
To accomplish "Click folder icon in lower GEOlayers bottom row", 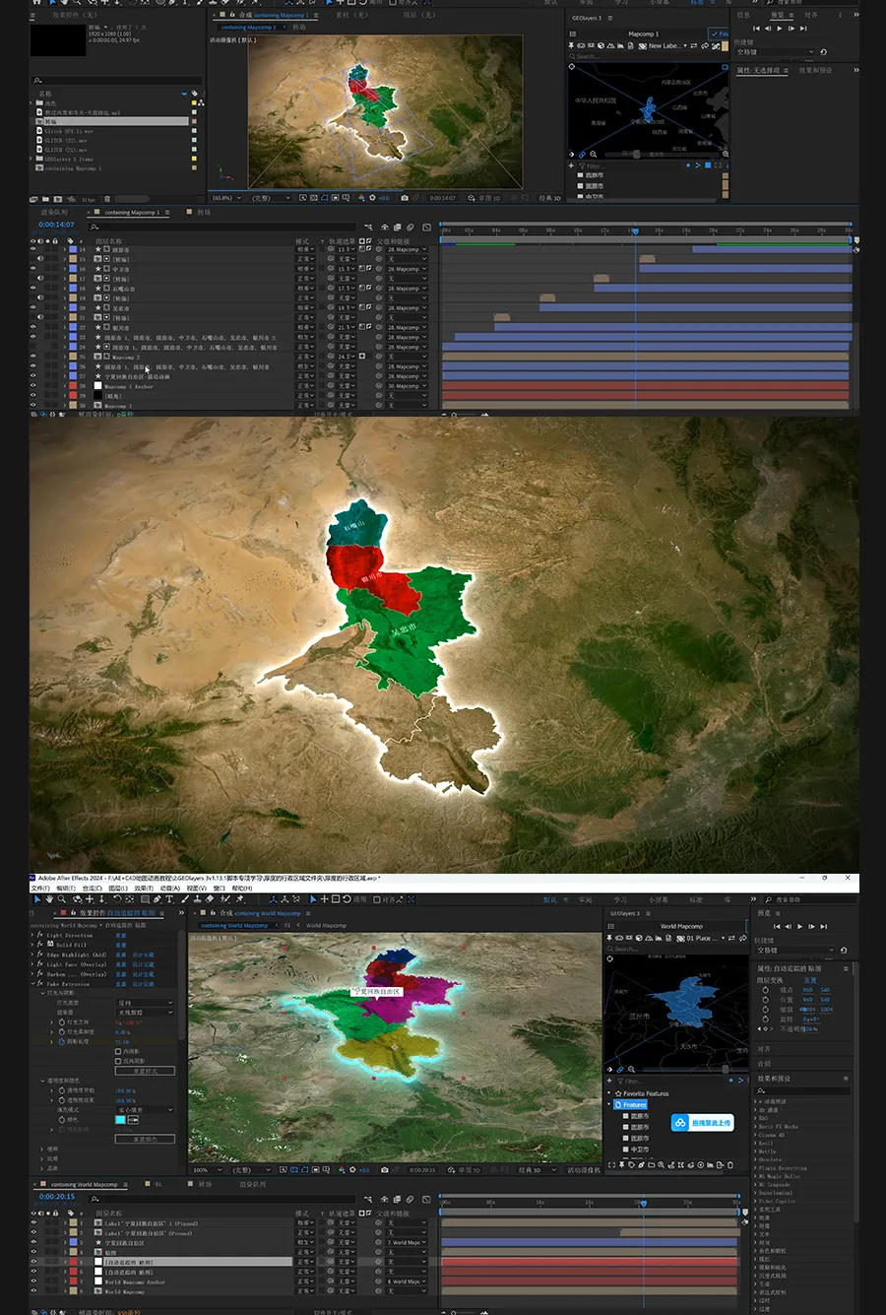I will (x=651, y=1164).
